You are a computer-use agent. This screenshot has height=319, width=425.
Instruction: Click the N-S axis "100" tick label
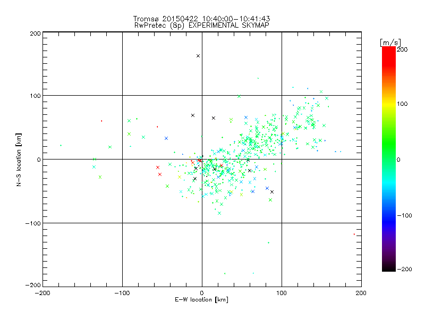(x=35, y=96)
